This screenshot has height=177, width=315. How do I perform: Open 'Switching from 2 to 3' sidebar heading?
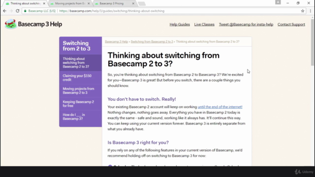(x=77, y=46)
